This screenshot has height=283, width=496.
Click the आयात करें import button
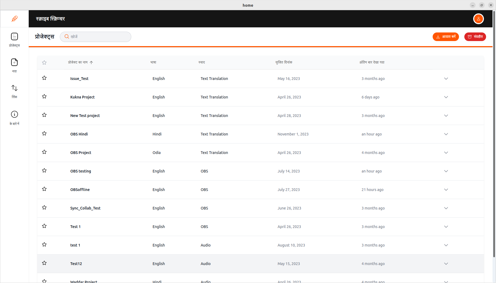pos(446,37)
